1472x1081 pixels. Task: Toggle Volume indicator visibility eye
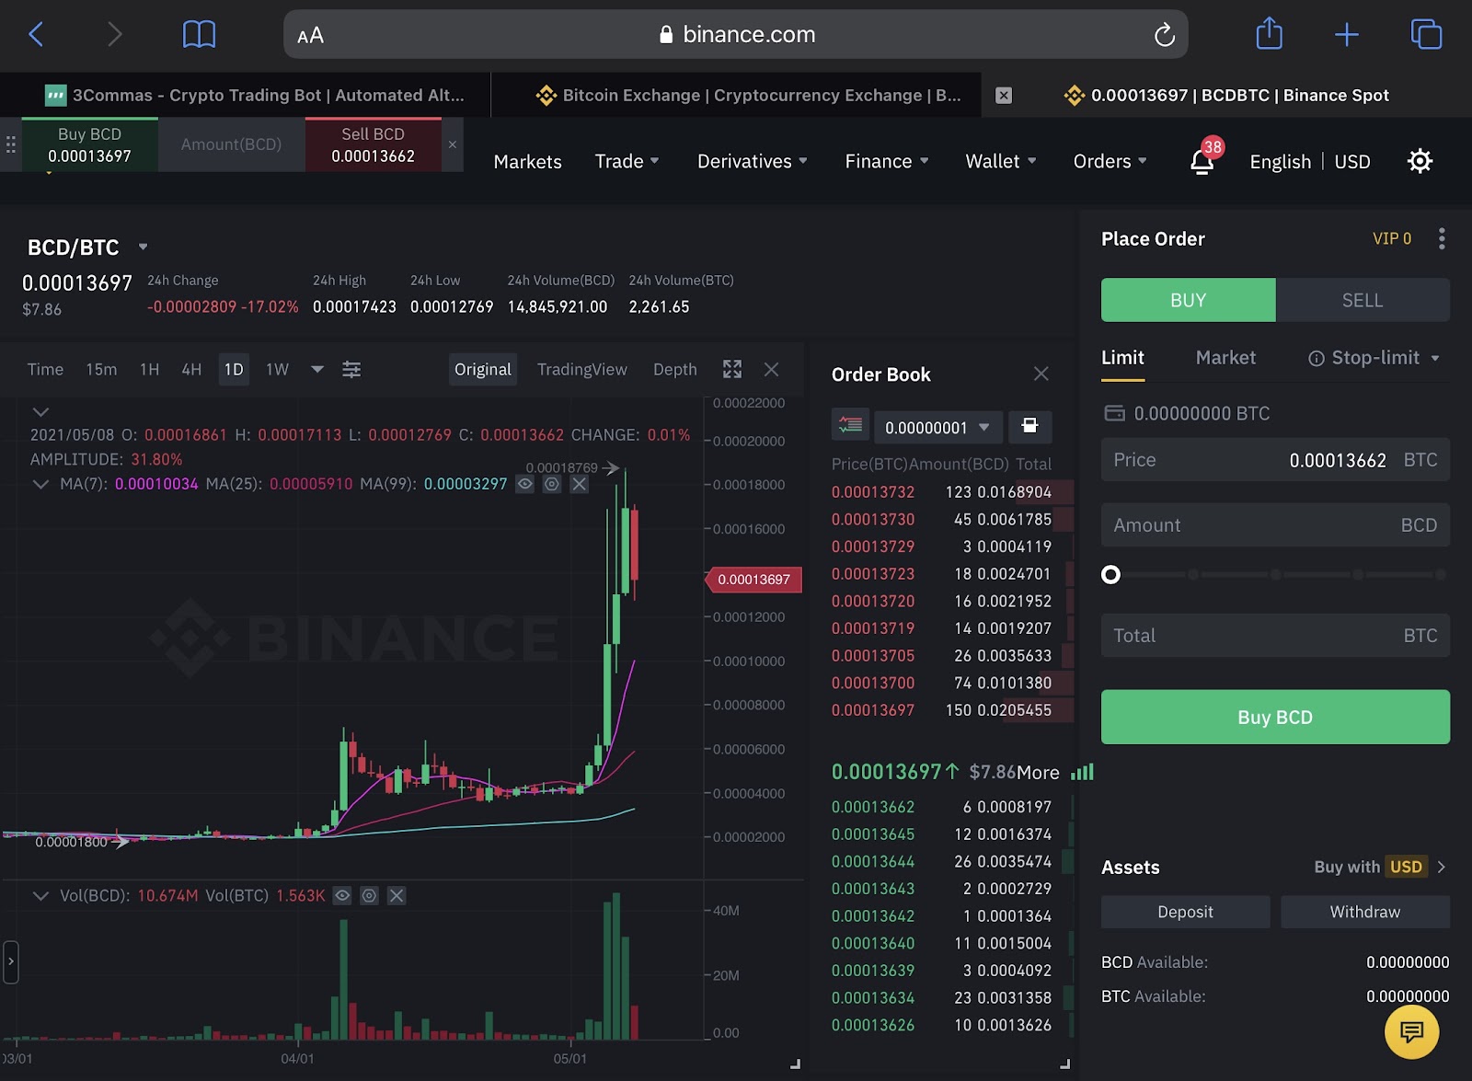tap(342, 895)
